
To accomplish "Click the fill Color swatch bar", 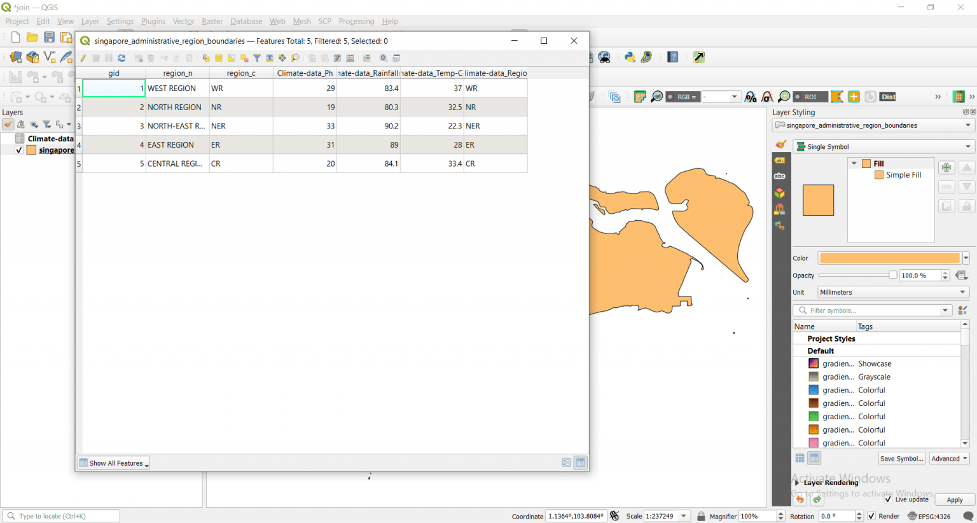I will [889, 258].
